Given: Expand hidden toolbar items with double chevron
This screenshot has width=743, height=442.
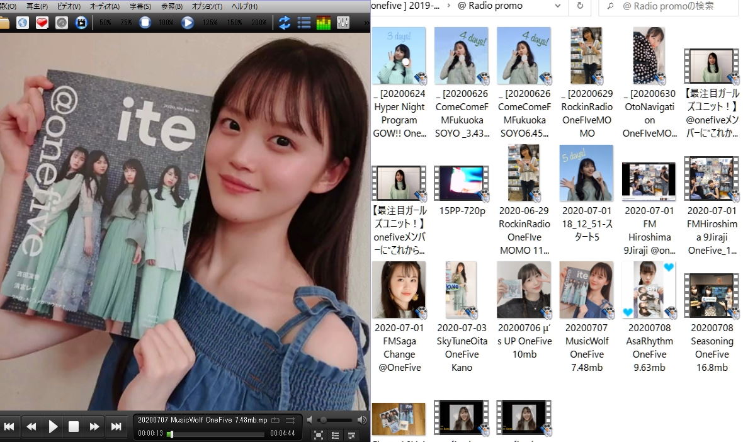Looking at the screenshot, I should tap(366, 23).
